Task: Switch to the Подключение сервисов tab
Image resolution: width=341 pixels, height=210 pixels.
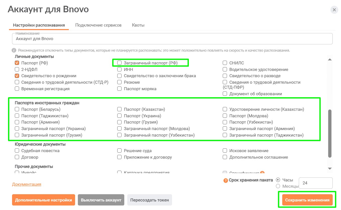Action: tap(98, 25)
